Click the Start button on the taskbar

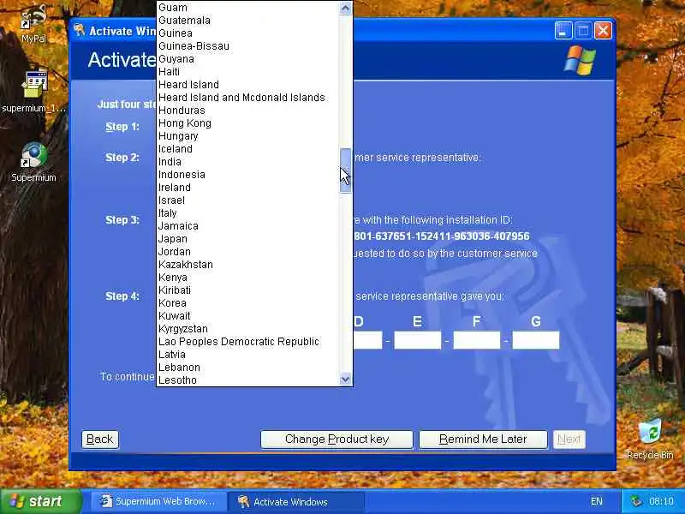coord(40,501)
